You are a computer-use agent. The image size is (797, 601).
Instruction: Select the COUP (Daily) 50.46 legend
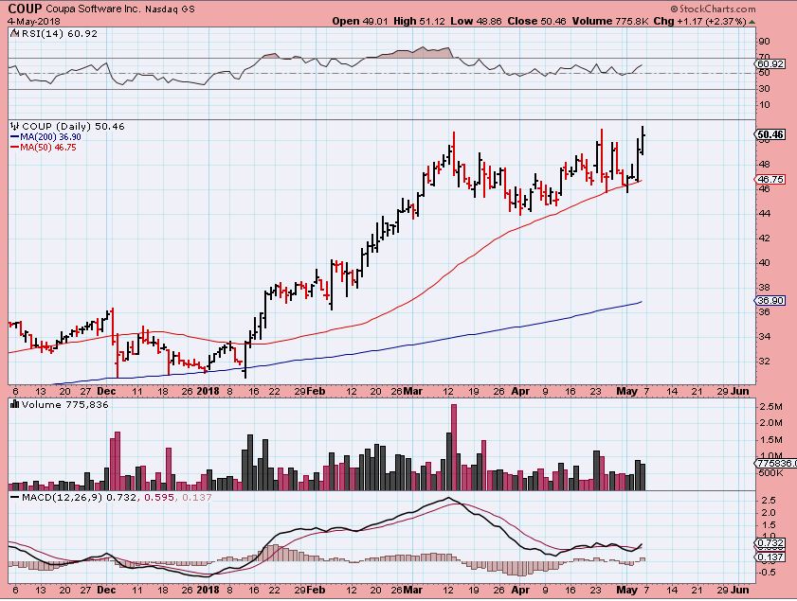[x=73, y=127]
